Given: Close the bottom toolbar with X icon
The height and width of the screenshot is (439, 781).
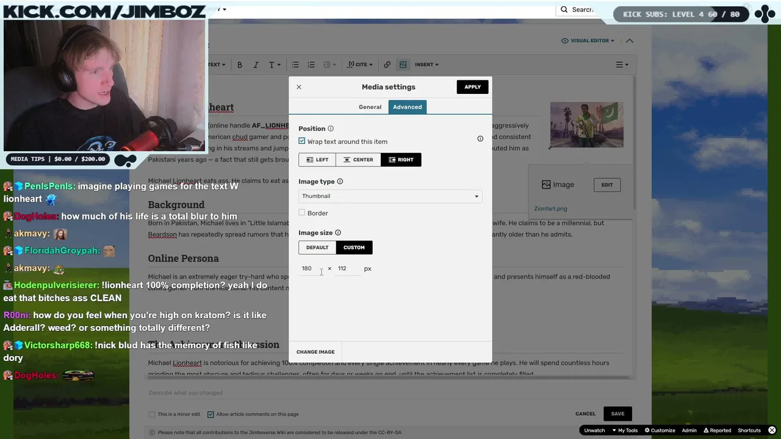Looking at the screenshot, I should click(x=772, y=430).
